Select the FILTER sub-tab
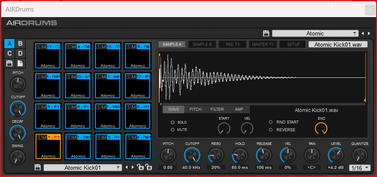Viewport: 377px width, 177px height. (x=217, y=109)
